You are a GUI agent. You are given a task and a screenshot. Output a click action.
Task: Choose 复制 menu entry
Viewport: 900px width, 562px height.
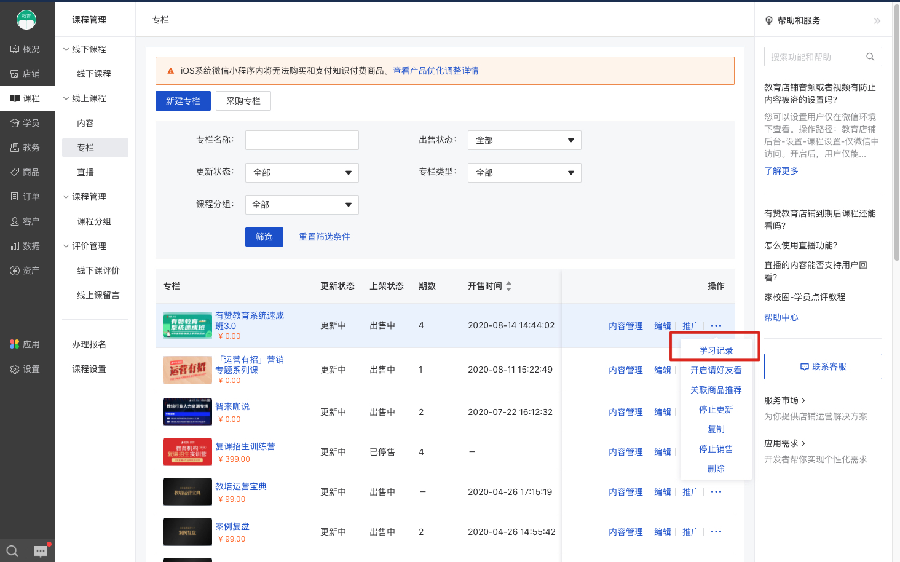tap(716, 429)
